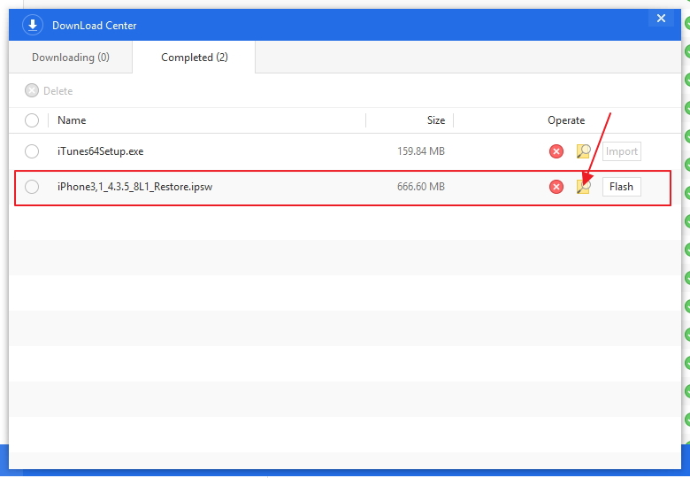This screenshot has height=478, width=690.
Task: Open folder location of iPhone3,1 ipsw file
Action: click(583, 187)
